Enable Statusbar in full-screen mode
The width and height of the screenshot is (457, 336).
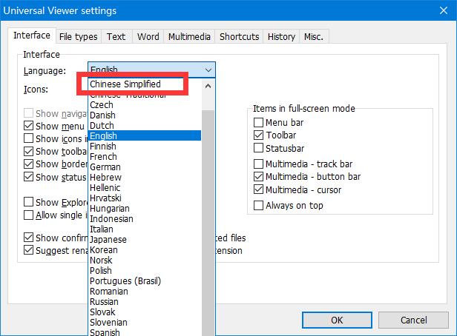point(258,148)
